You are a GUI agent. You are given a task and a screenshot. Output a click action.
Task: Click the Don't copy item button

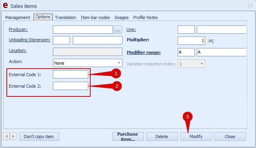coord(39,136)
